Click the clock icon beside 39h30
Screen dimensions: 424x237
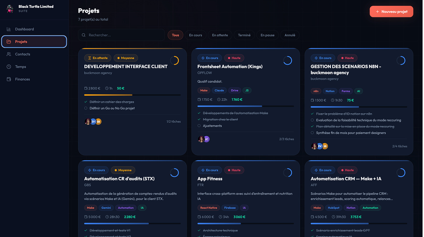[334, 217]
